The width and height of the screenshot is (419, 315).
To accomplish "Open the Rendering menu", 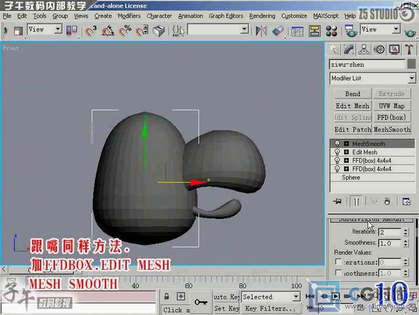I will 262,16.
